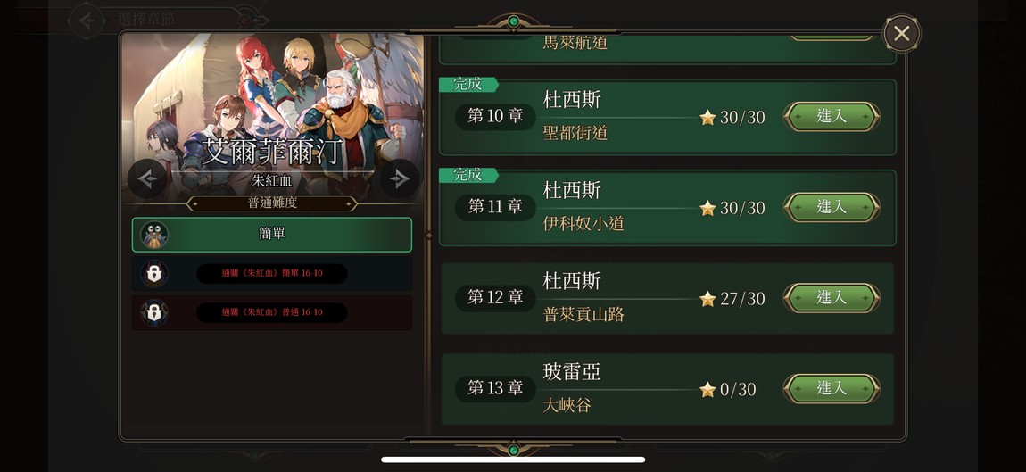Select the 簡單 difficulty option

[x=271, y=235]
